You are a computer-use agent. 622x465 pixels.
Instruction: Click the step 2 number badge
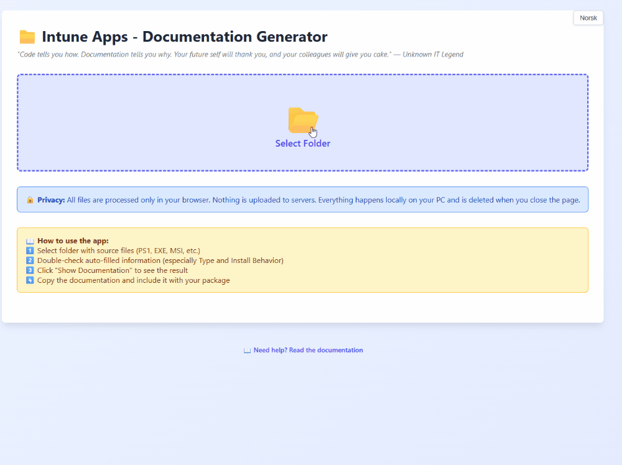click(x=29, y=260)
